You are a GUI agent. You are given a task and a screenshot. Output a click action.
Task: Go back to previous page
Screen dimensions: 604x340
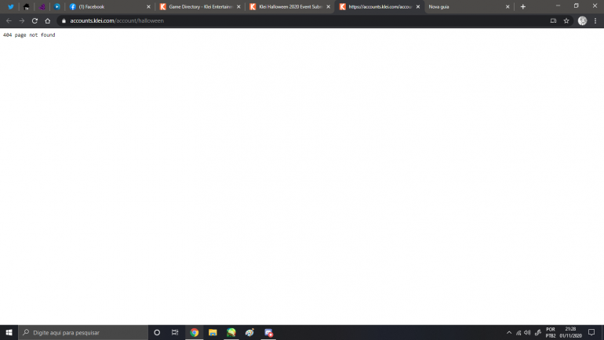click(9, 21)
